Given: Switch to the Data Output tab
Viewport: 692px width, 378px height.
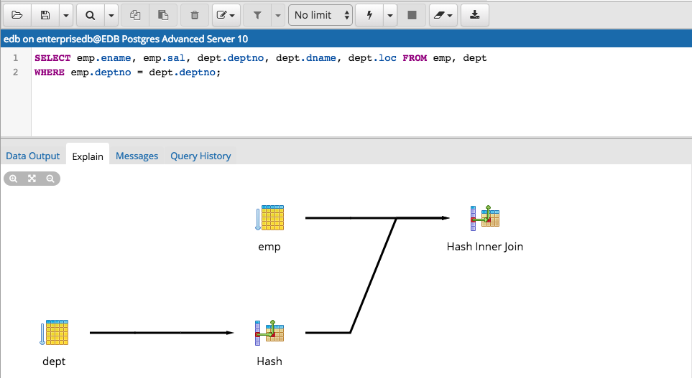Looking at the screenshot, I should click(32, 156).
